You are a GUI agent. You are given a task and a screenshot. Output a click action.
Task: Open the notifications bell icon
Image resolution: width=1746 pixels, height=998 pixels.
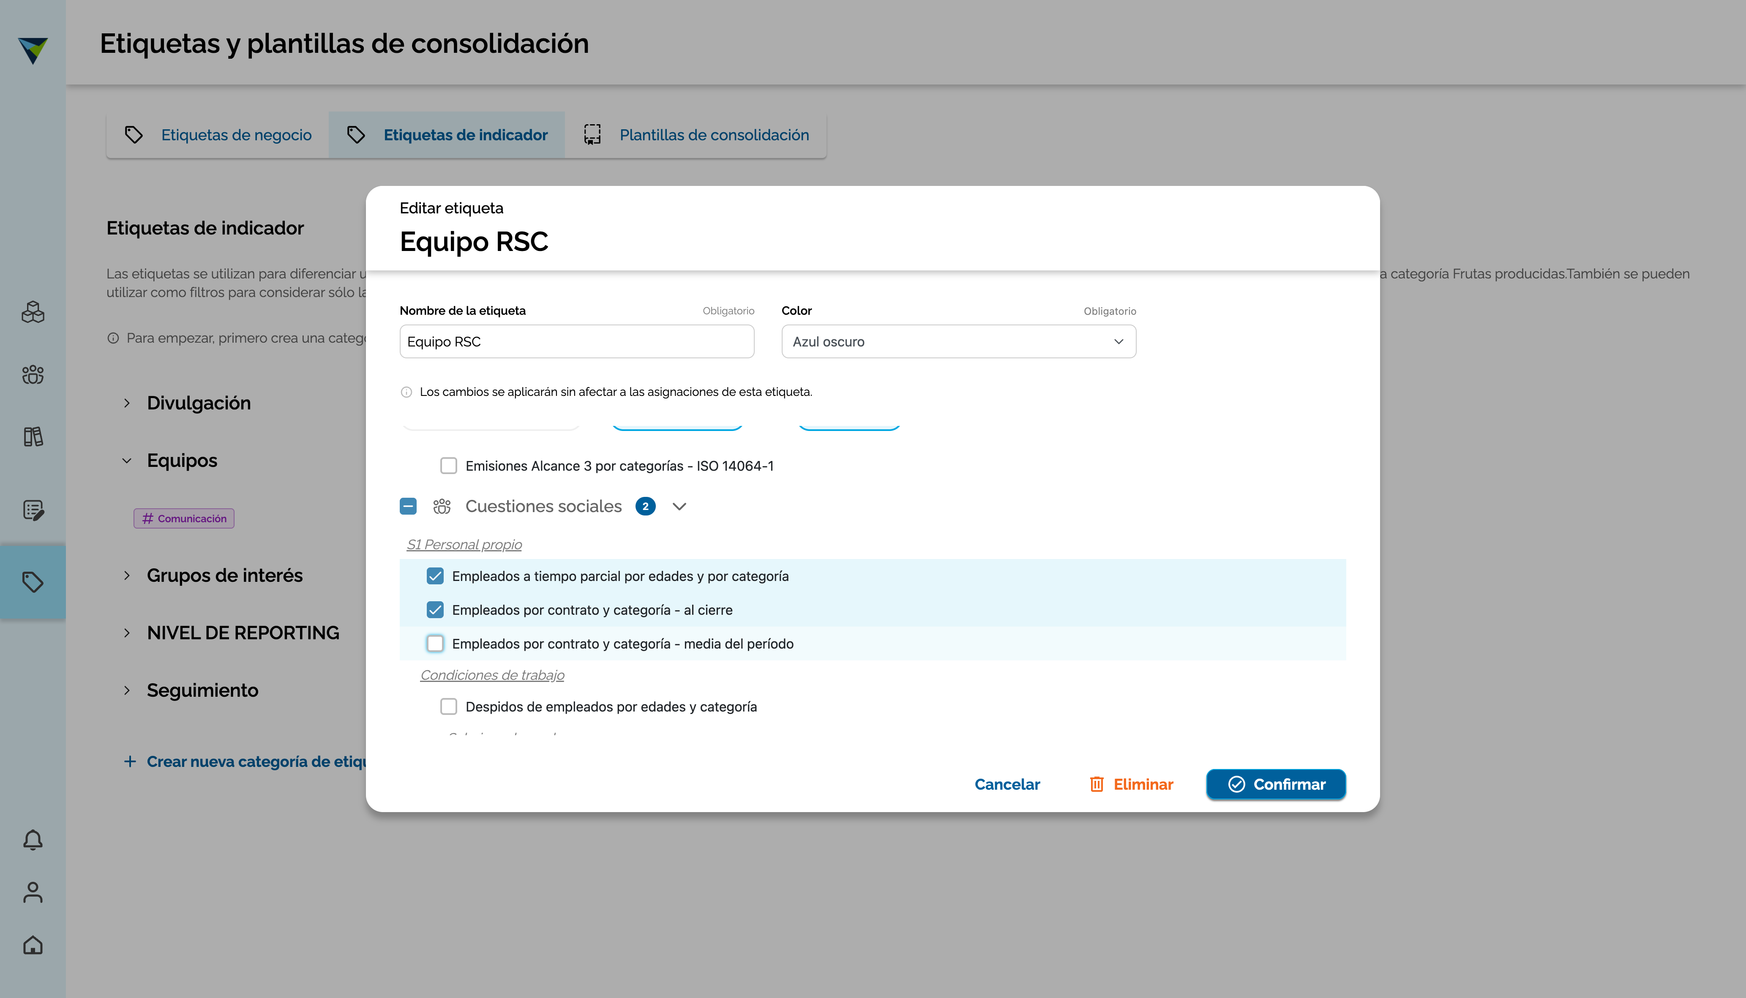(33, 840)
